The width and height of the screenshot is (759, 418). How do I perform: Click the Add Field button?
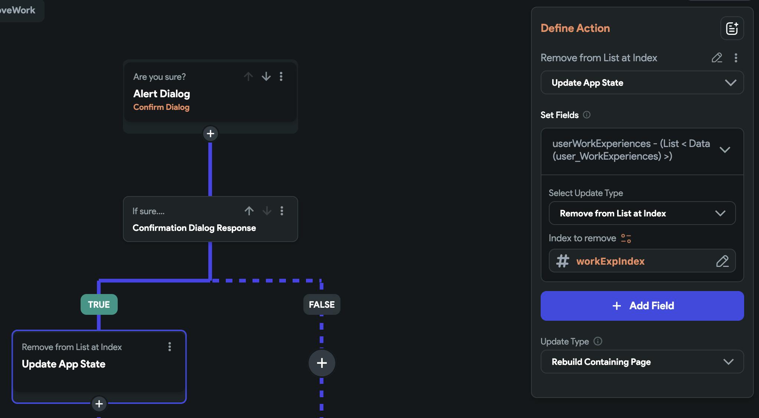click(x=642, y=306)
